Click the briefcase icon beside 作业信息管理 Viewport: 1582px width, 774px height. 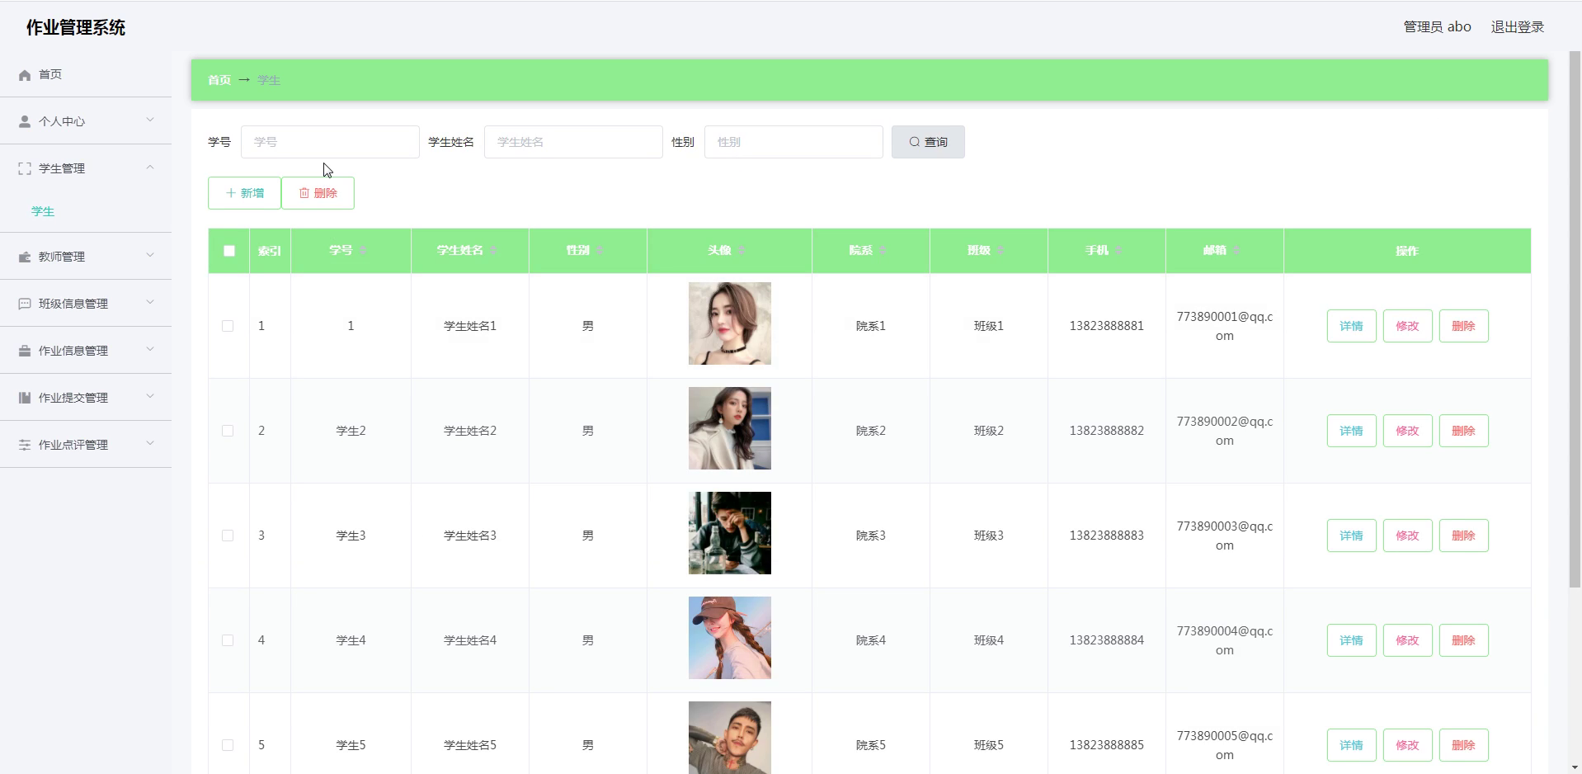pyautogui.click(x=25, y=351)
